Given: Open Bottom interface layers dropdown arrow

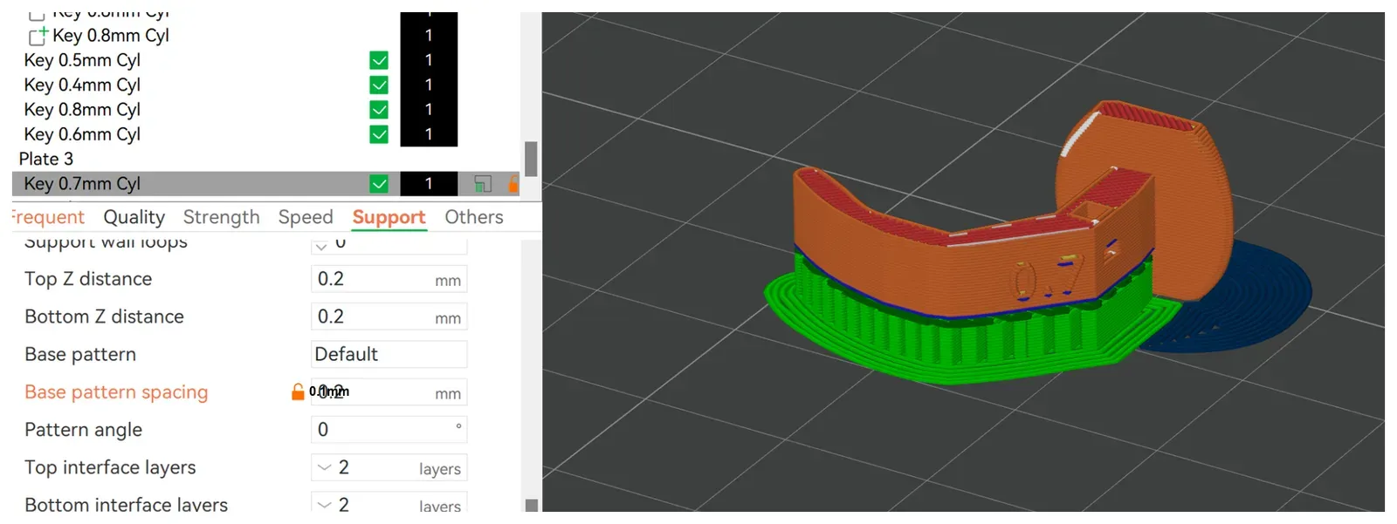Looking at the screenshot, I should tap(324, 505).
